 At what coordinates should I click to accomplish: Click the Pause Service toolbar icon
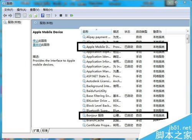click(66, 15)
